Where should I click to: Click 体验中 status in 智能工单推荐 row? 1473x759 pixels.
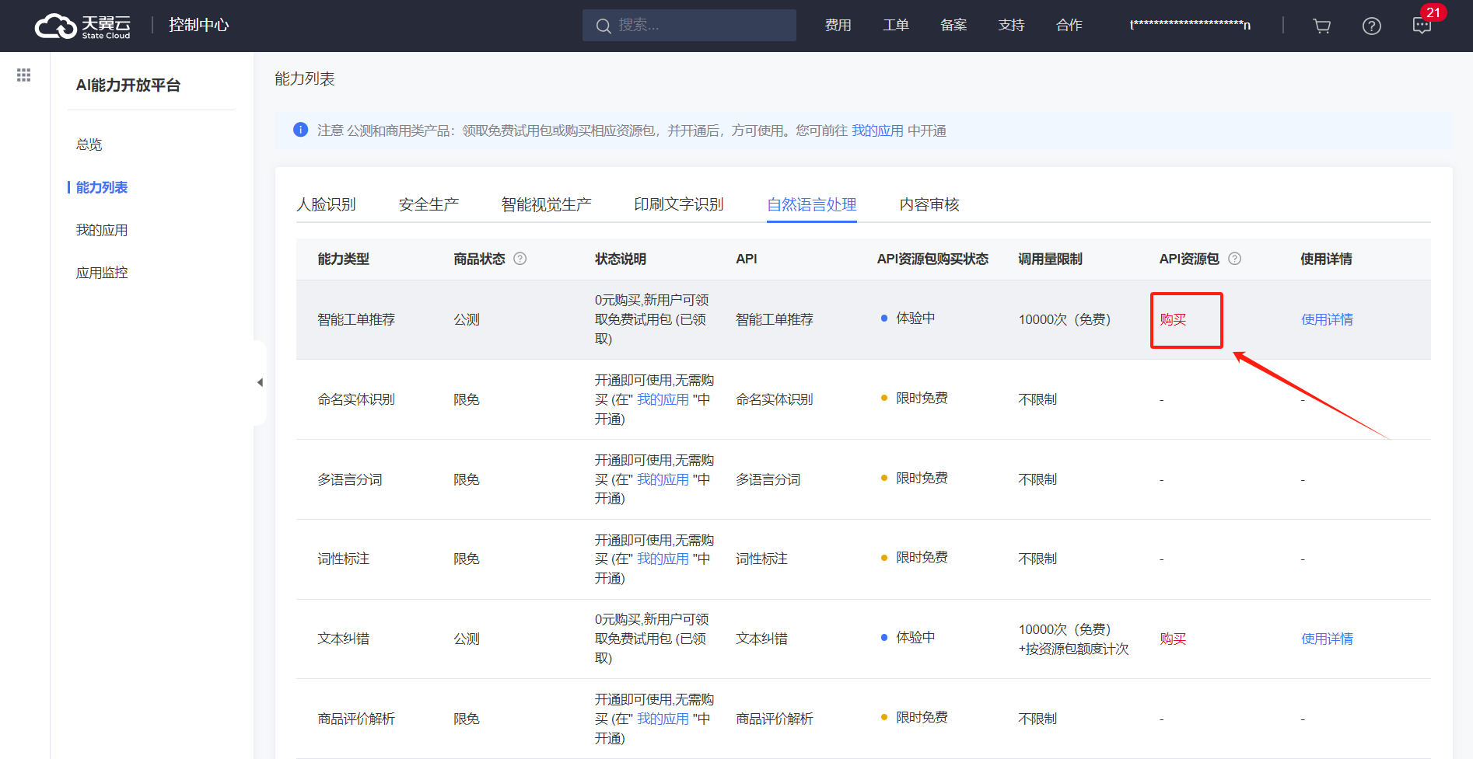pos(915,318)
